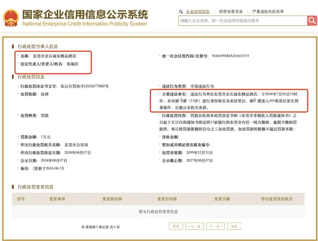
Task: Click penalty amount value 1万元
Action: (45, 137)
